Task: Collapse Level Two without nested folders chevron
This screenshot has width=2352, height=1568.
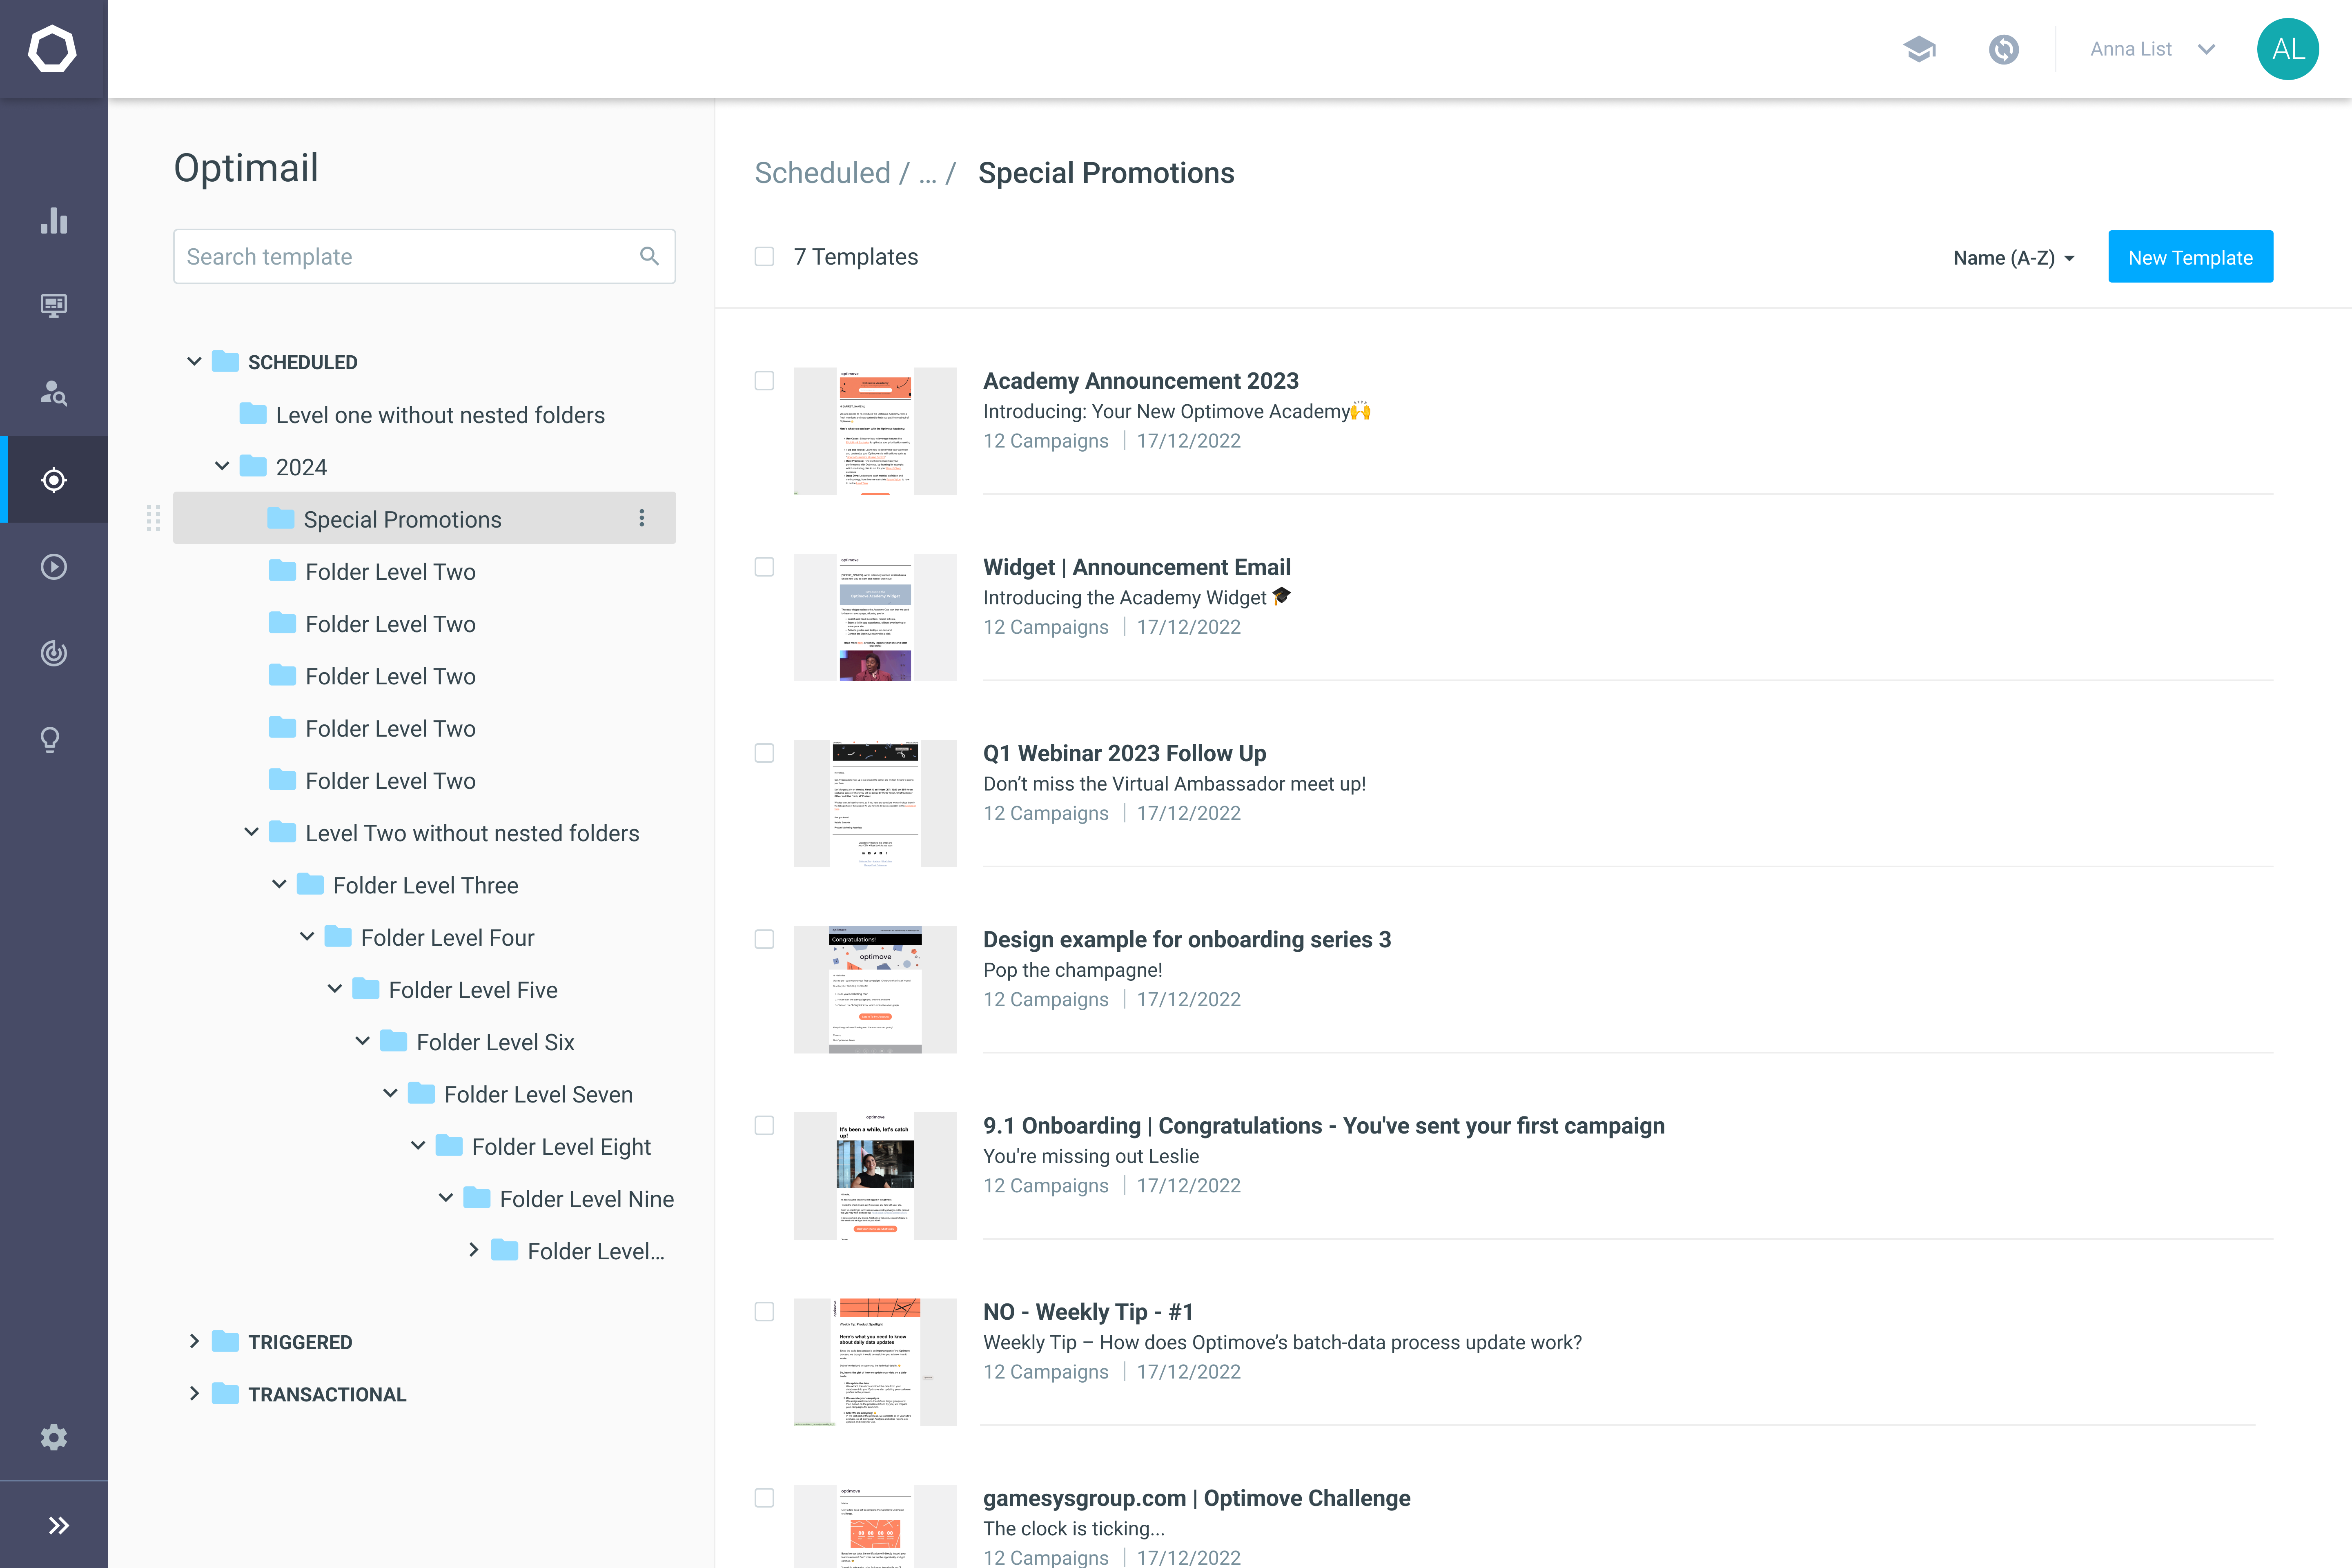Action: tap(252, 832)
